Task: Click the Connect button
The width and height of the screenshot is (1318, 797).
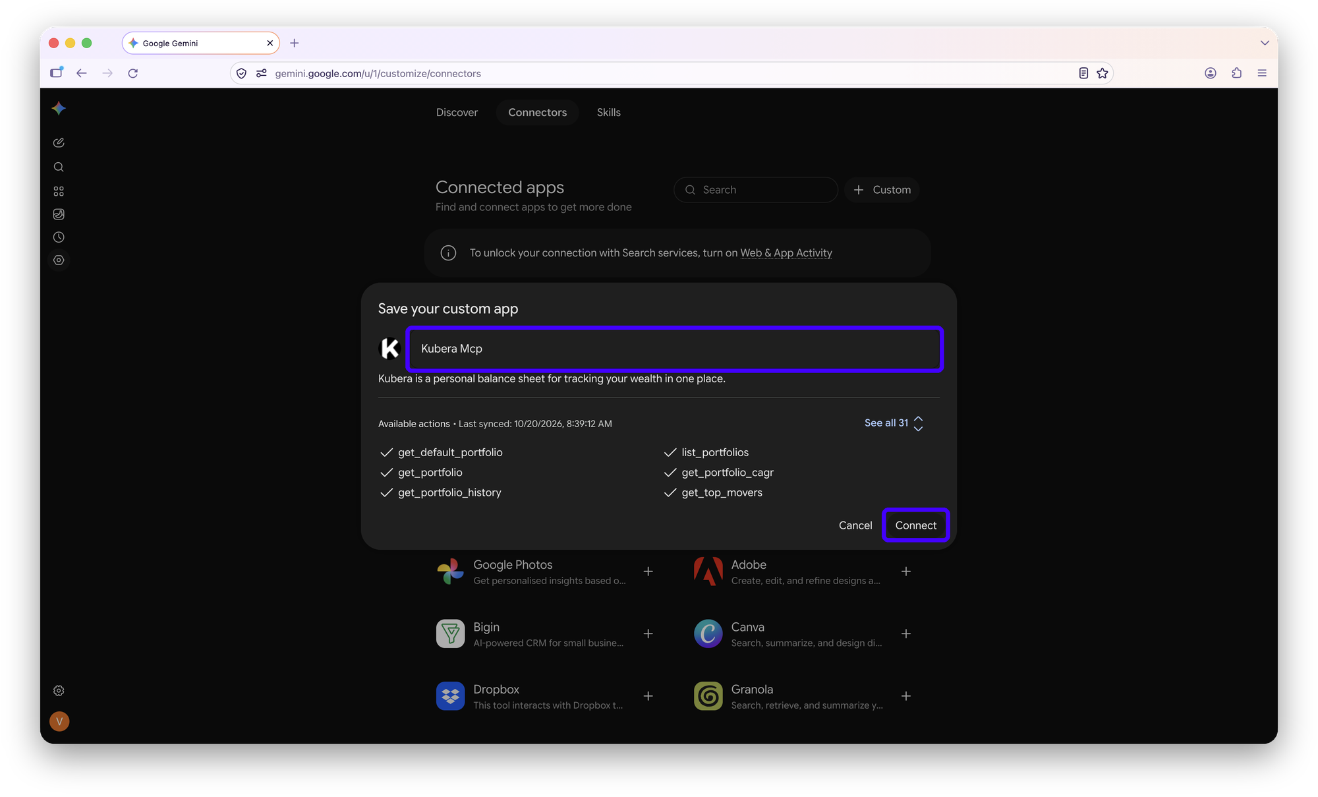Action: click(x=915, y=525)
